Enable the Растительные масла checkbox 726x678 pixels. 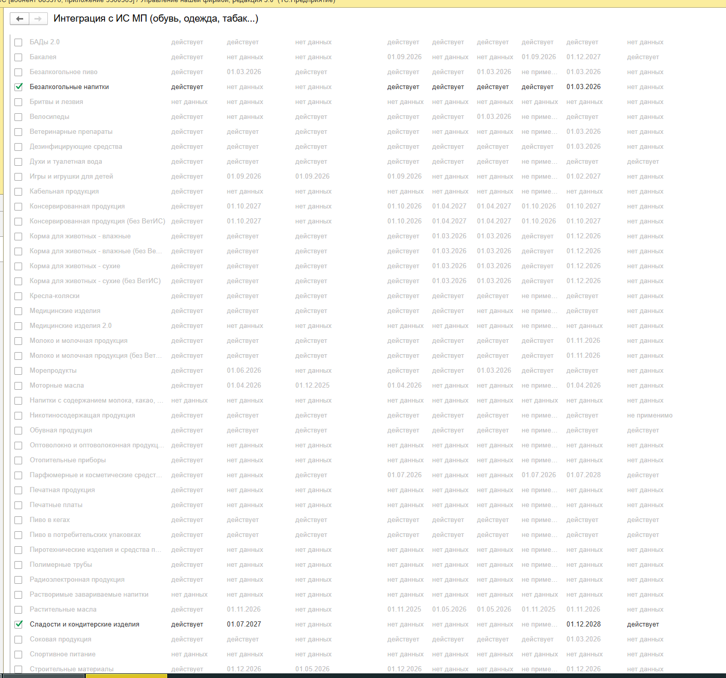click(x=19, y=610)
